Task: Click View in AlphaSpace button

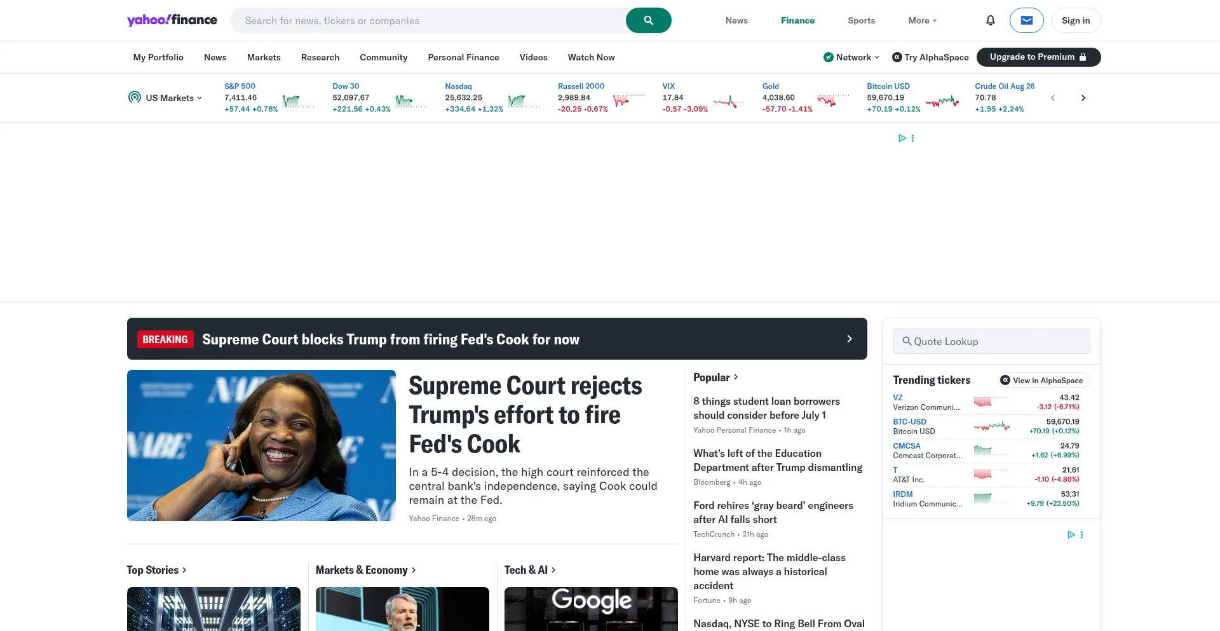Action: click(x=1044, y=380)
